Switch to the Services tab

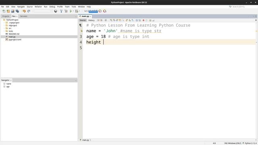[x=24, y=16]
